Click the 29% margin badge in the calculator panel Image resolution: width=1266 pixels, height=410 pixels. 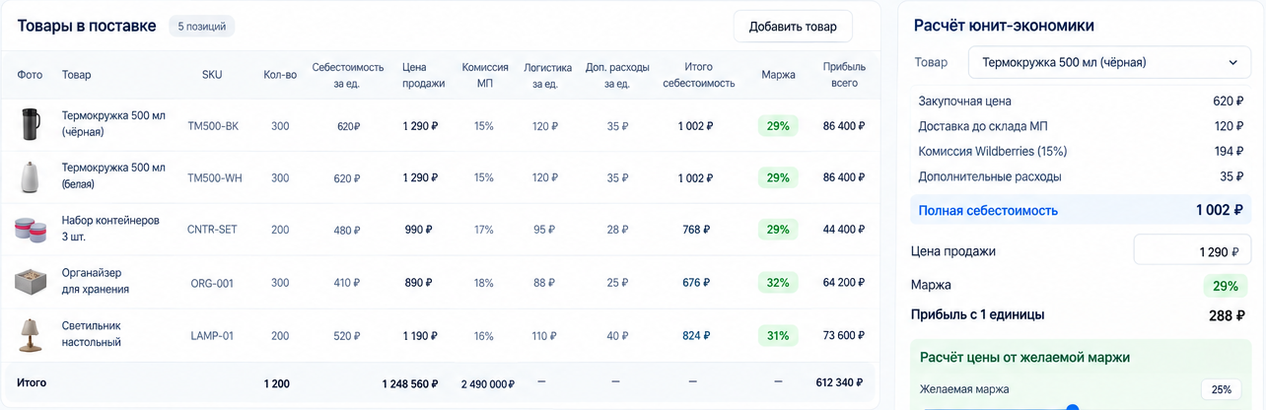(1224, 285)
